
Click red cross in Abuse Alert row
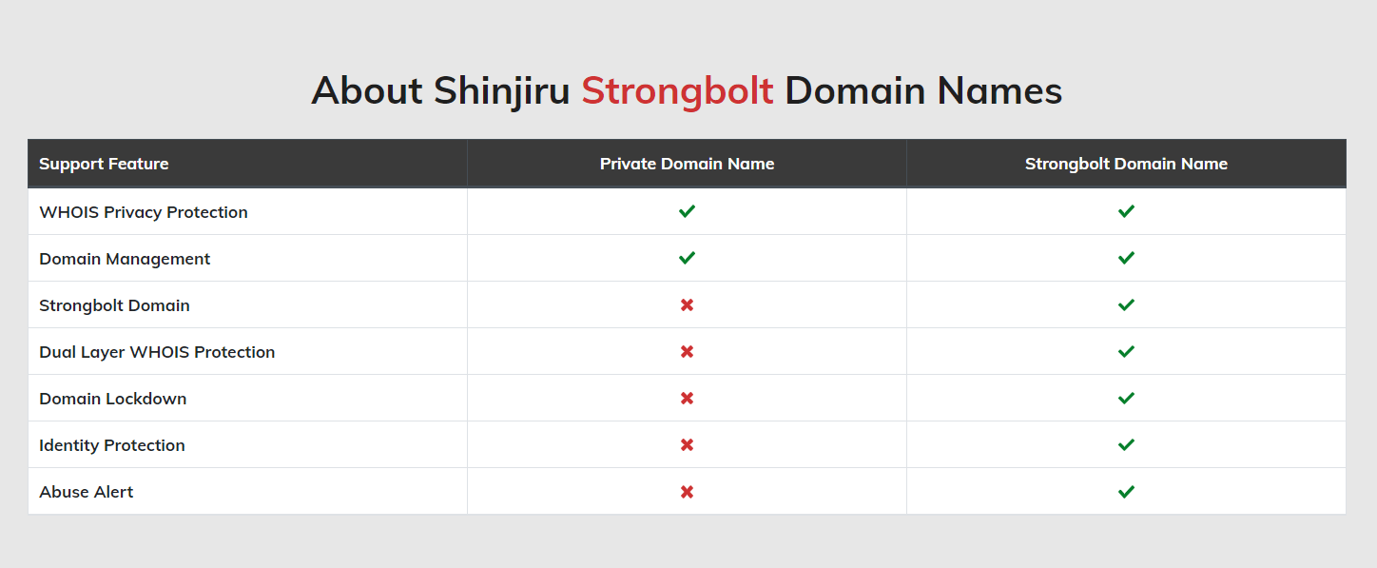point(687,492)
